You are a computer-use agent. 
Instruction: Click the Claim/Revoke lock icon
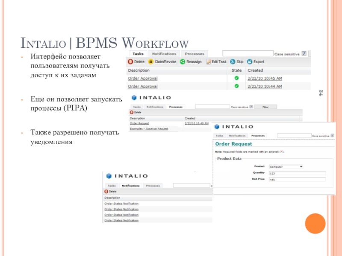pos(151,61)
